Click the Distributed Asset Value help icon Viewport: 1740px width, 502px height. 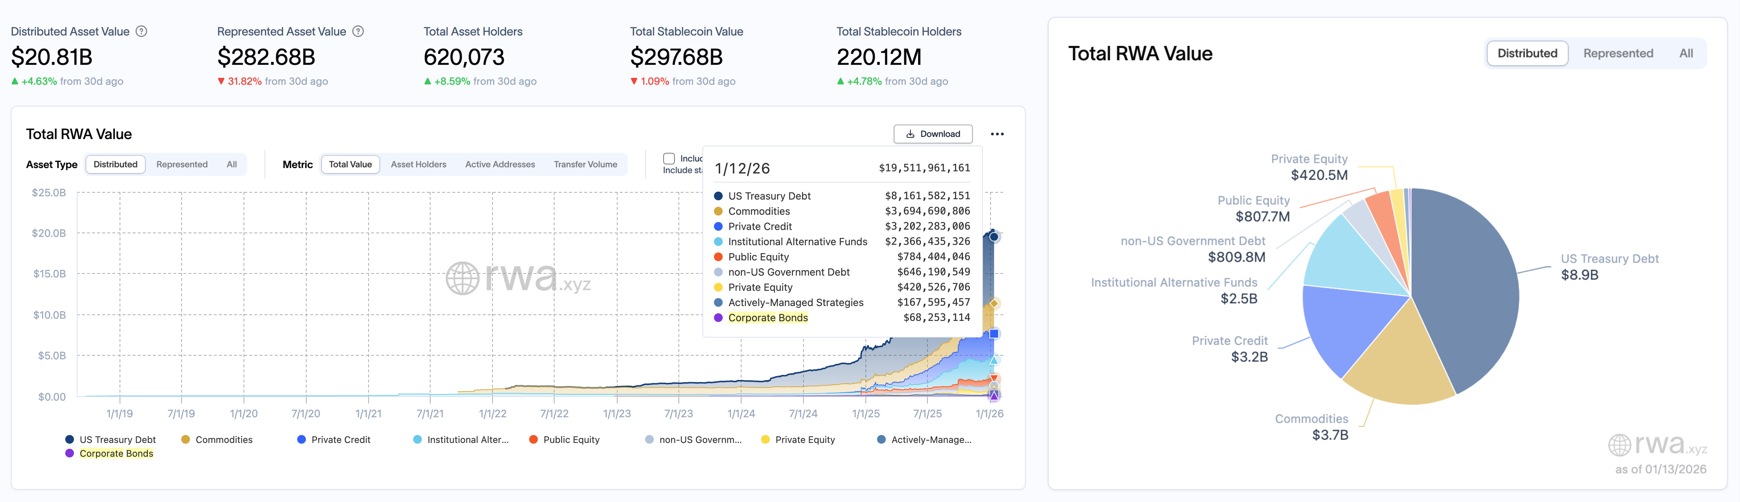click(141, 32)
